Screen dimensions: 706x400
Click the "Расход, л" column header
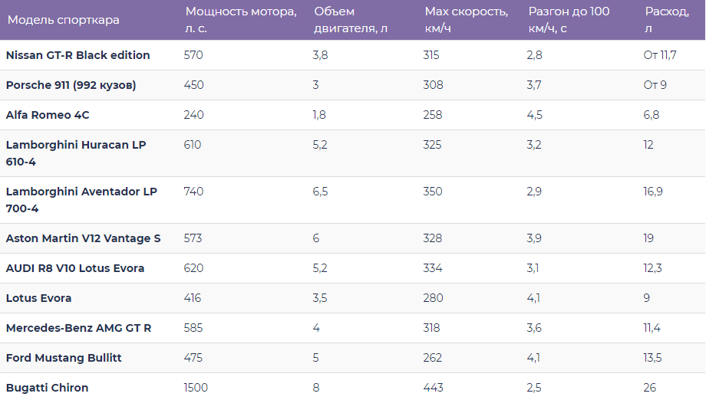tap(665, 20)
